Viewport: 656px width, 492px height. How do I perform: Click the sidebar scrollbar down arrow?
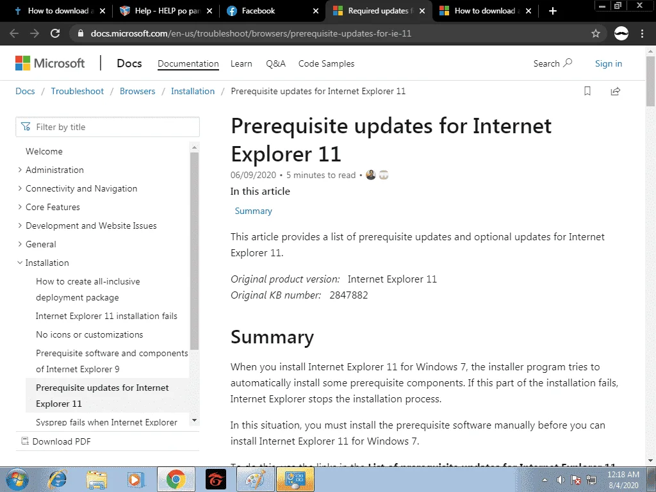tap(194, 420)
